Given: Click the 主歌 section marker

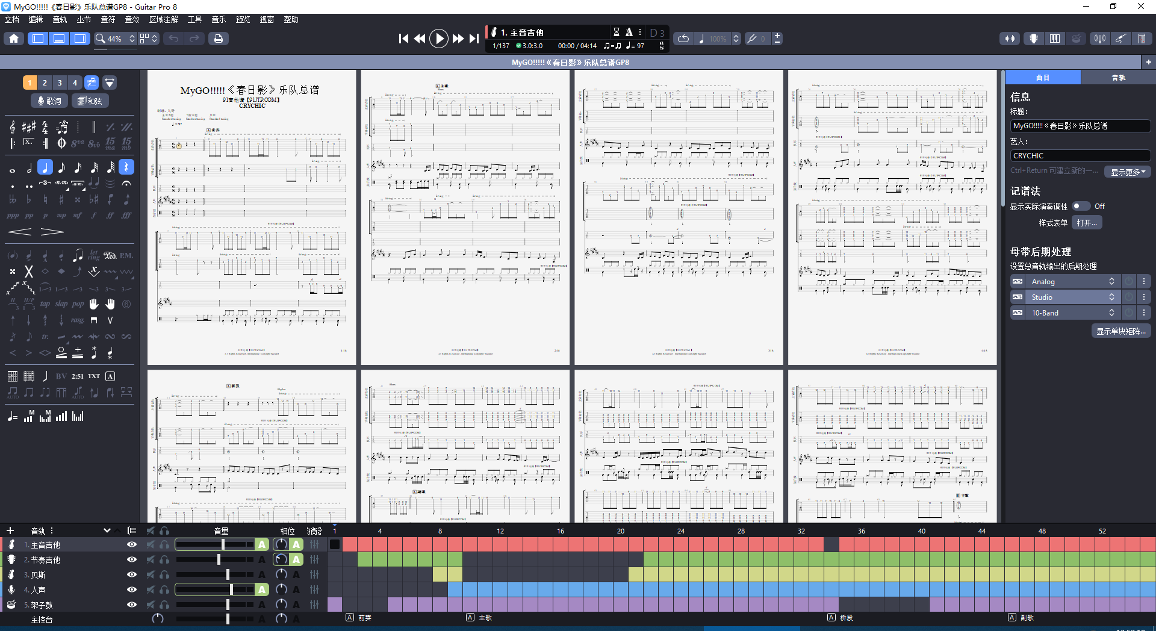Looking at the screenshot, I should (x=480, y=618).
